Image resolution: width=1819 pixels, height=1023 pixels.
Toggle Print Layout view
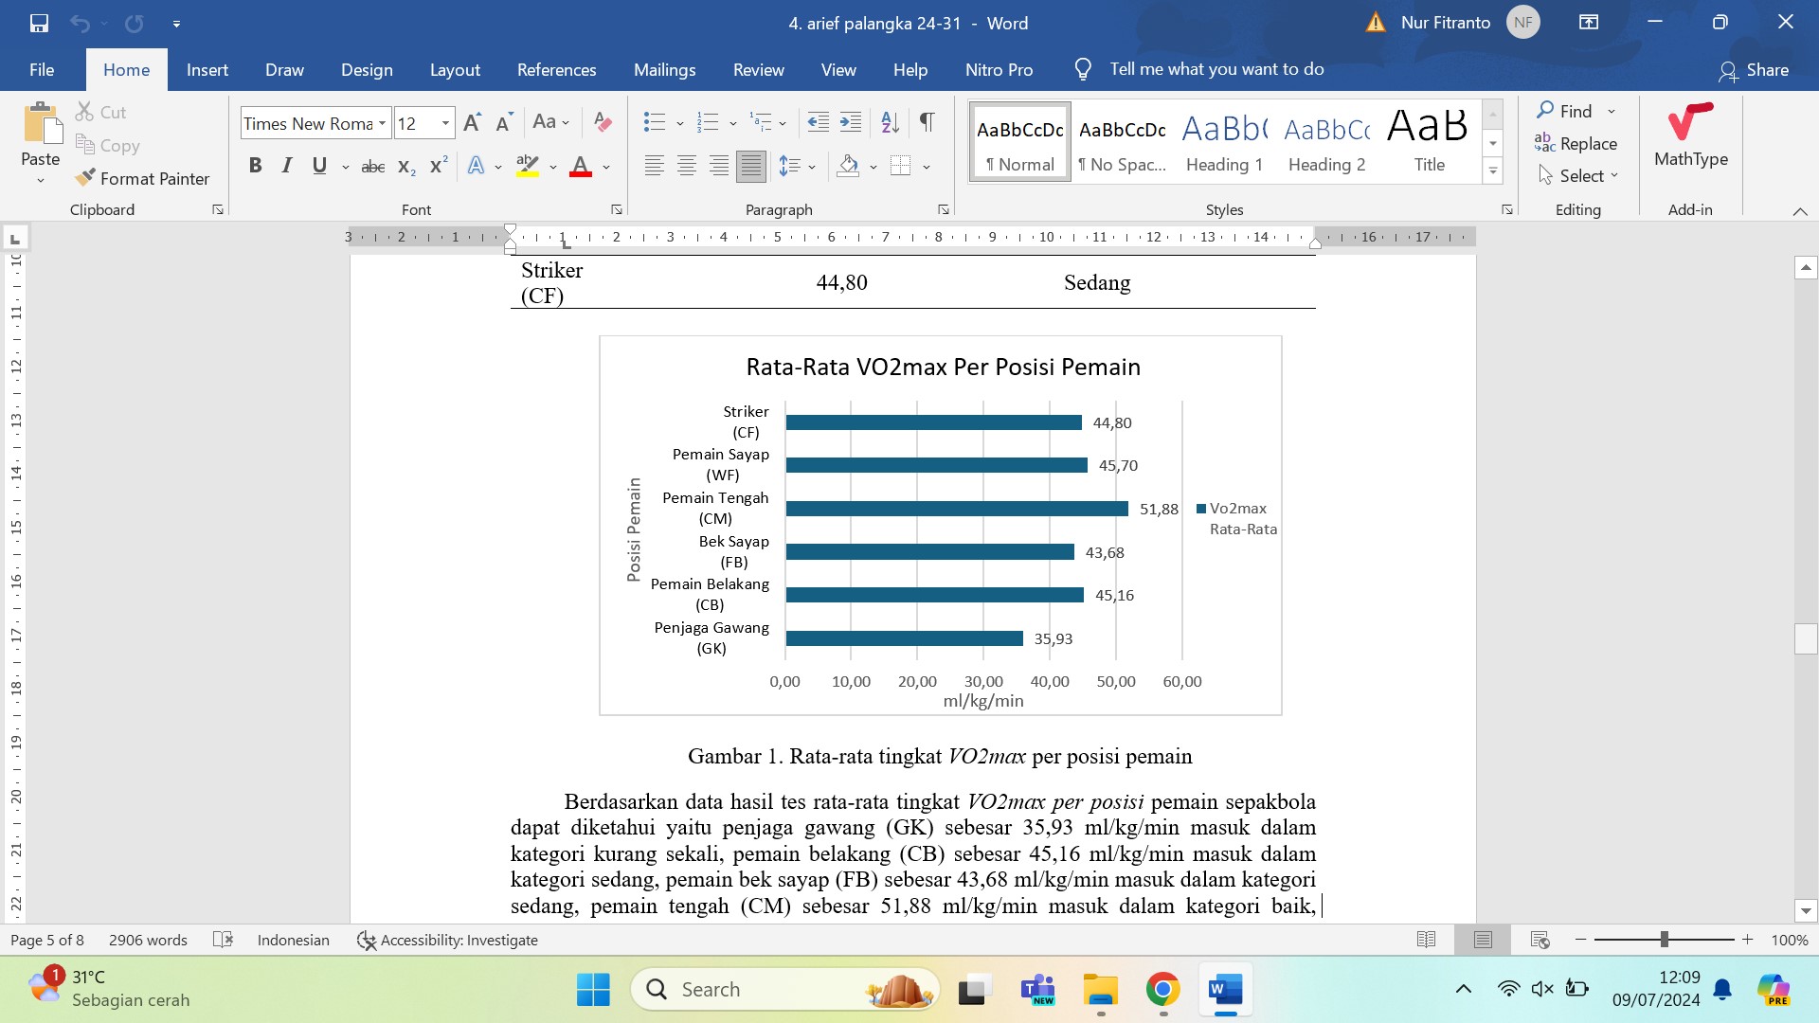point(1483,940)
